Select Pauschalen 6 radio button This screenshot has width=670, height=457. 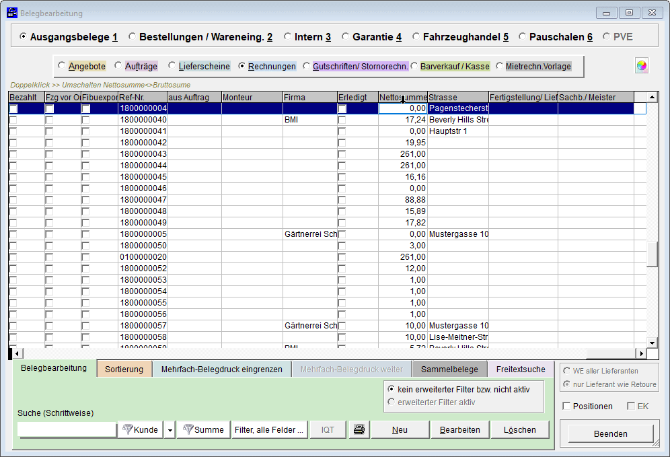(x=522, y=37)
